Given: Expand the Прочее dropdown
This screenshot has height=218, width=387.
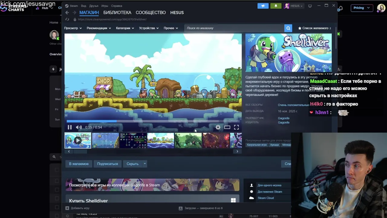Looking at the screenshot, I should (x=171, y=28).
